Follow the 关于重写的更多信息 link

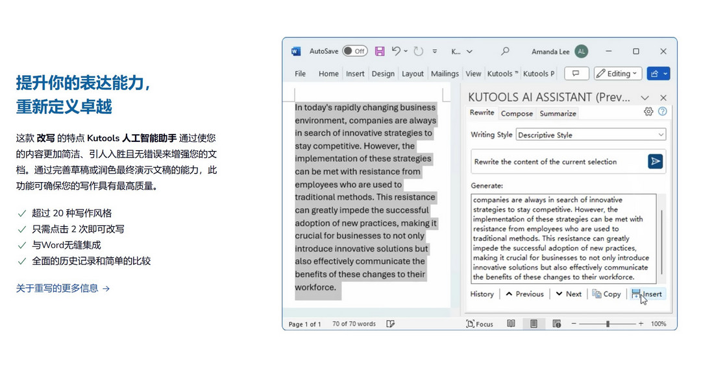click(63, 288)
